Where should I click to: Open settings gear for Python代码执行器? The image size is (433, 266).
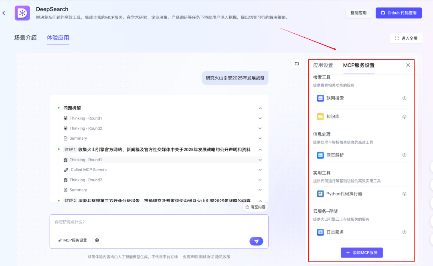pyautogui.click(x=404, y=194)
